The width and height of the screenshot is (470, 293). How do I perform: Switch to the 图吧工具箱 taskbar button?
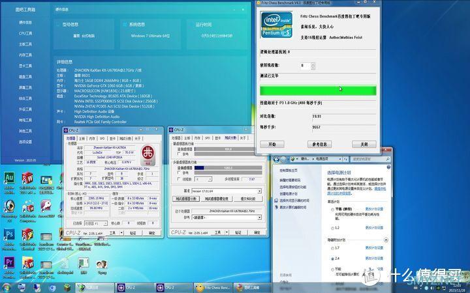[252, 288]
